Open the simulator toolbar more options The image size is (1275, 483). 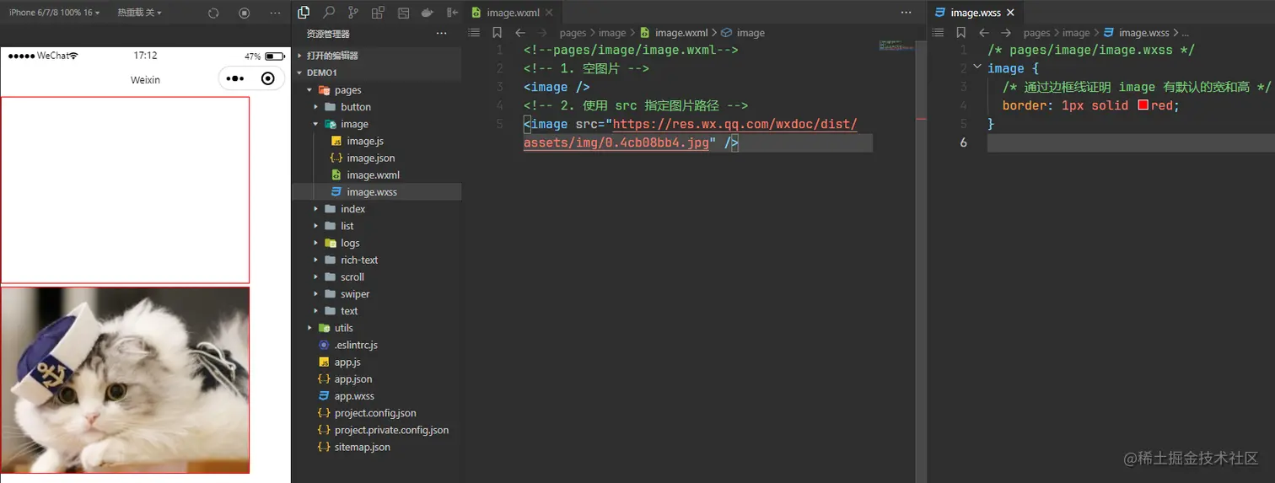275,13
